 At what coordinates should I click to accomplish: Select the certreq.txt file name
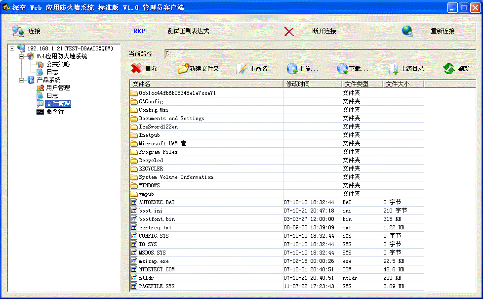click(x=155, y=227)
